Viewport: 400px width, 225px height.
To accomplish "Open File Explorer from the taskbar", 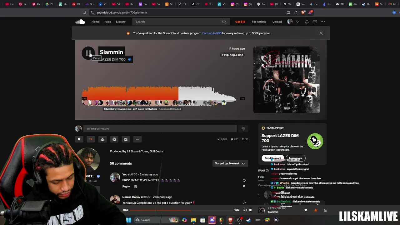I will (x=194, y=220).
